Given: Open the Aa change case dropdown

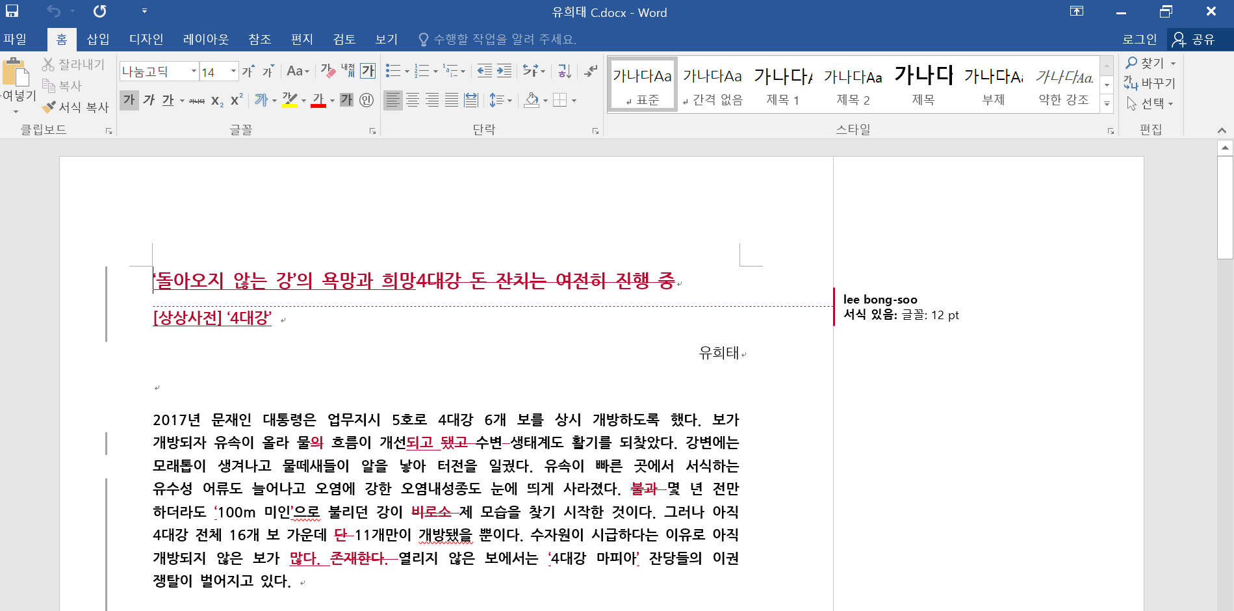Looking at the screenshot, I should [x=298, y=71].
